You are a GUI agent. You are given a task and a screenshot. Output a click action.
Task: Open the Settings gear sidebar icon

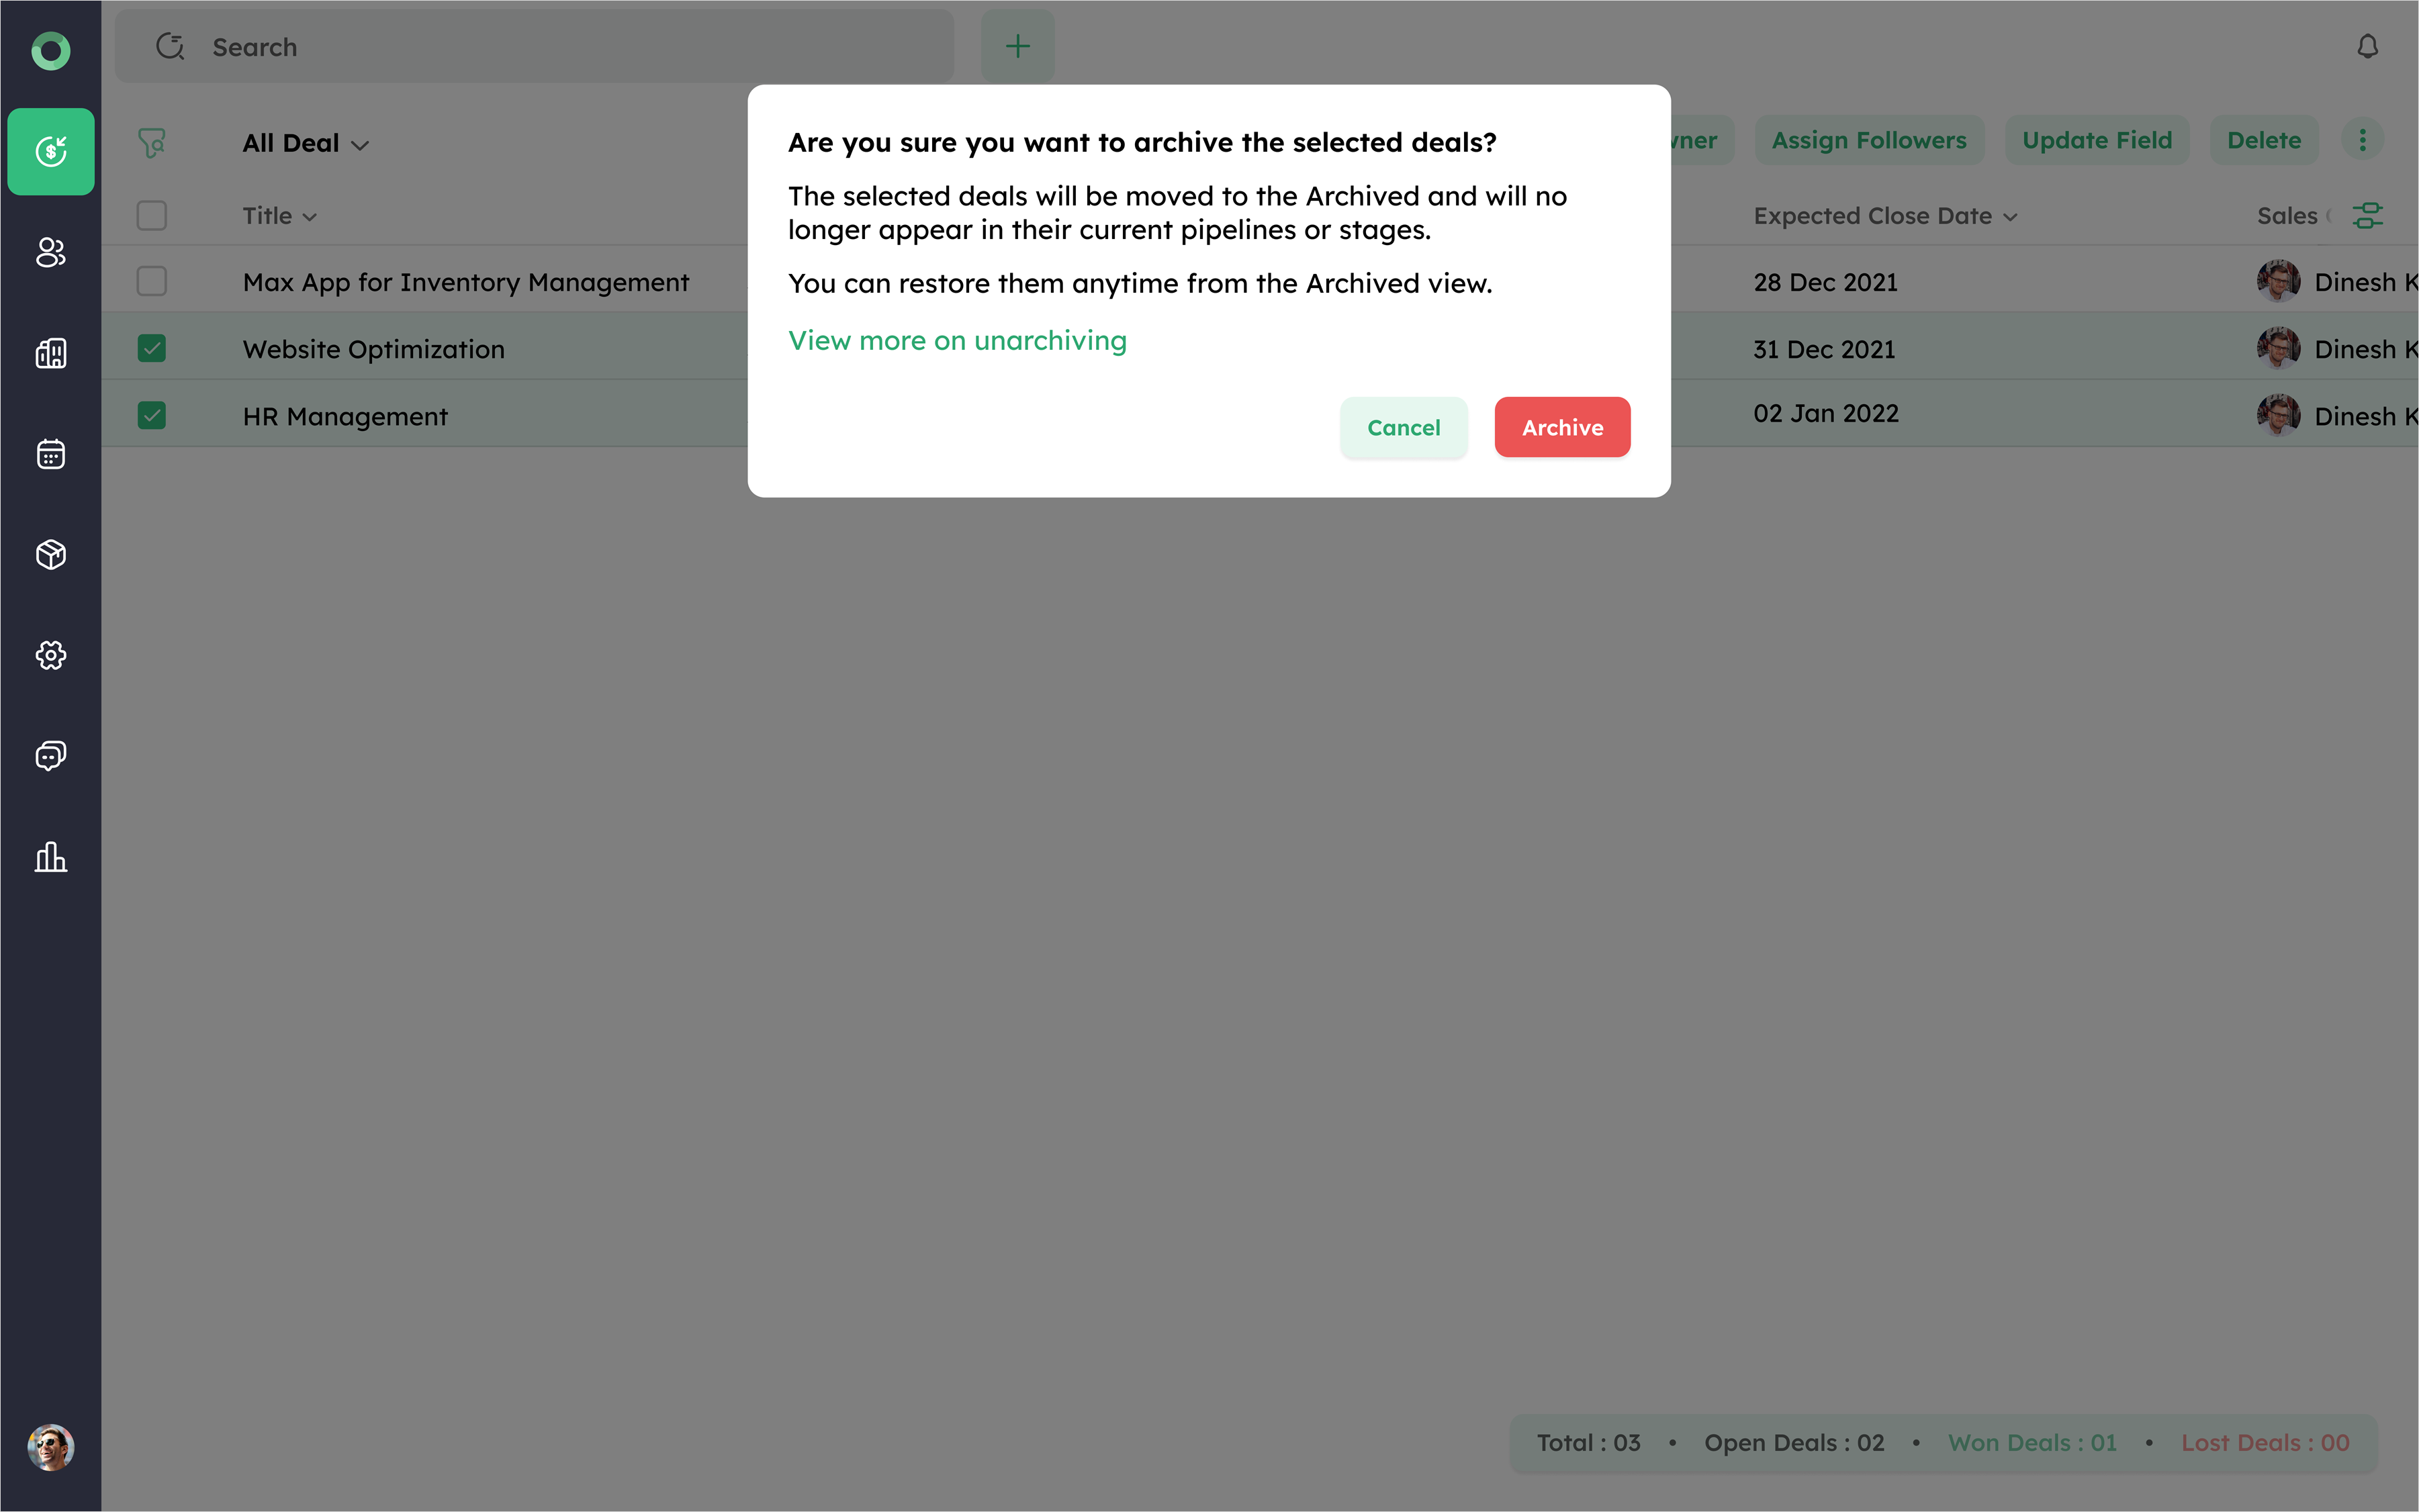(x=51, y=656)
